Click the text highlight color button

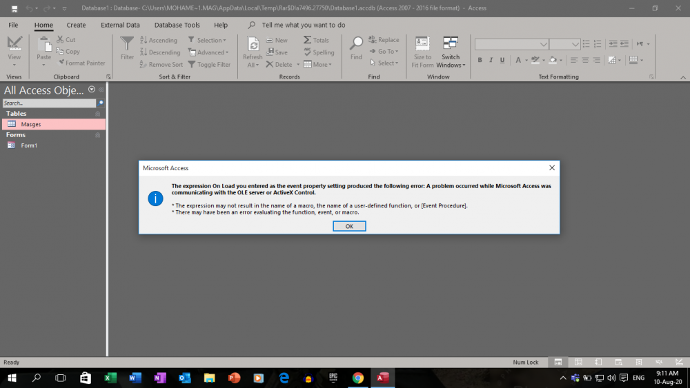tap(535, 60)
